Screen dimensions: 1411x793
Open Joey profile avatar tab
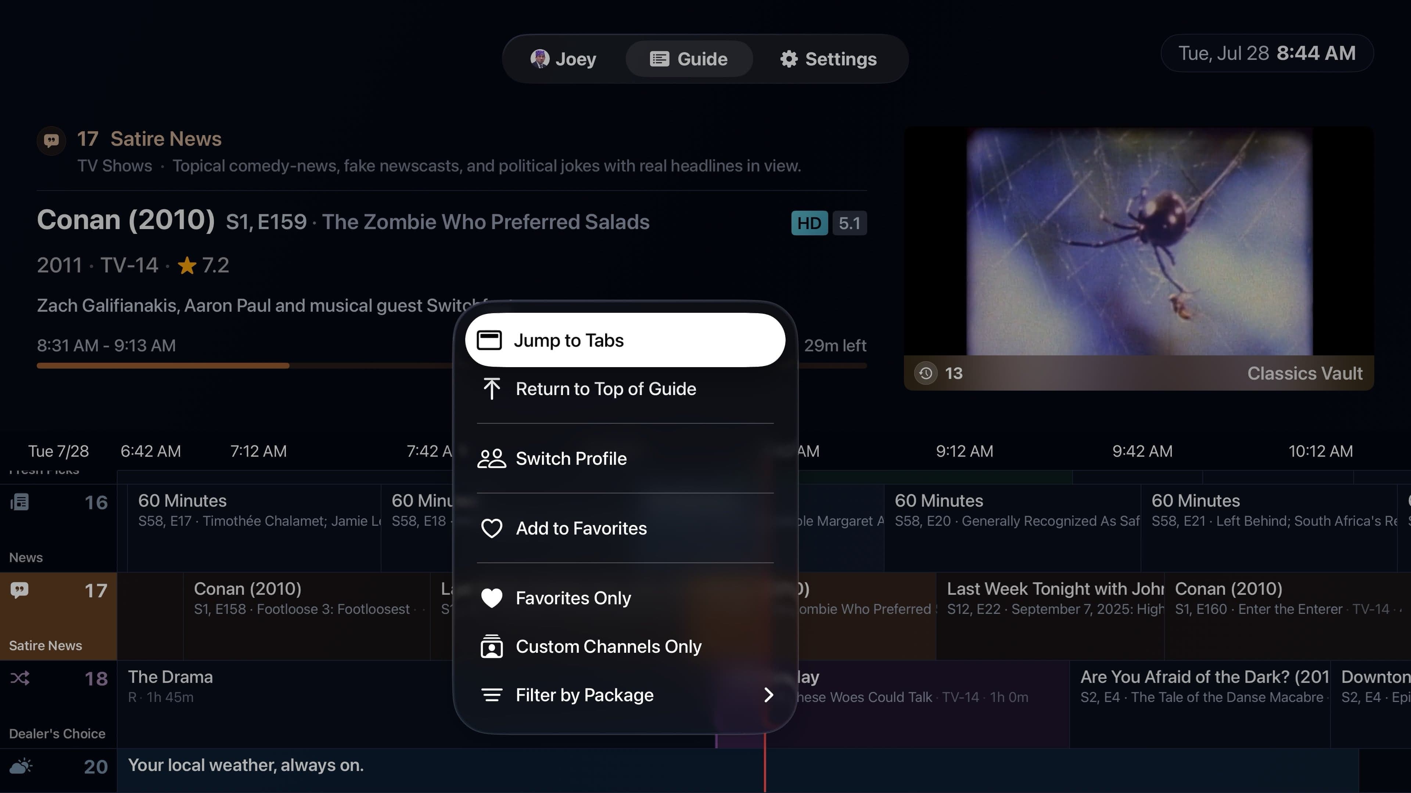coord(564,59)
